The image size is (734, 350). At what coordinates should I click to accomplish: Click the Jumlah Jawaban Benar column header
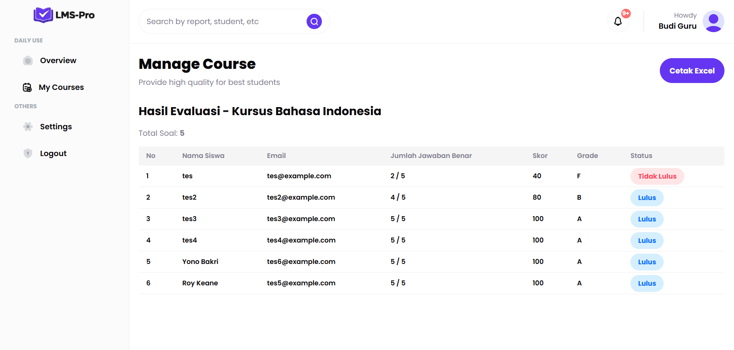coord(431,156)
